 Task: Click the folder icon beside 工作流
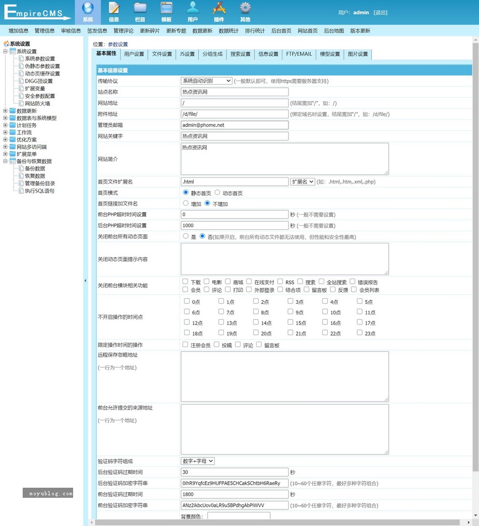(x=13, y=132)
